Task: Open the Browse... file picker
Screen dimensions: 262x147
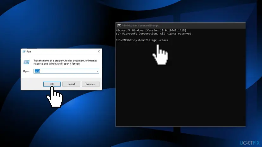Action: [x=90, y=84]
